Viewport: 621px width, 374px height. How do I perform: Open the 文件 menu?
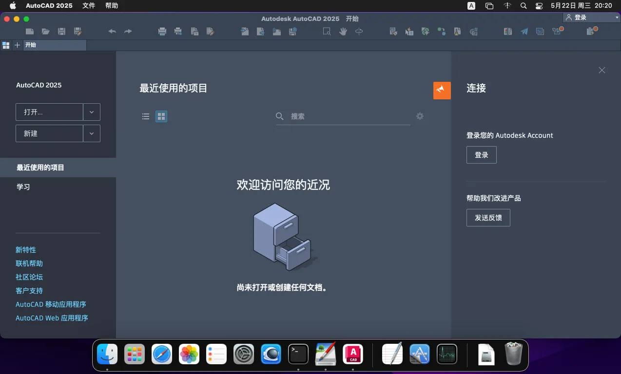click(x=89, y=6)
